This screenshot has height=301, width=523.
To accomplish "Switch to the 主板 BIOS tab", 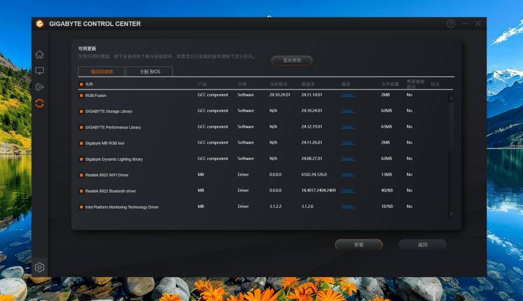I will click(x=149, y=71).
